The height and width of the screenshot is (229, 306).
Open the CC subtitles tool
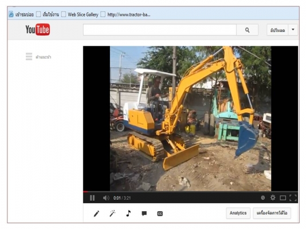pyautogui.click(x=160, y=214)
